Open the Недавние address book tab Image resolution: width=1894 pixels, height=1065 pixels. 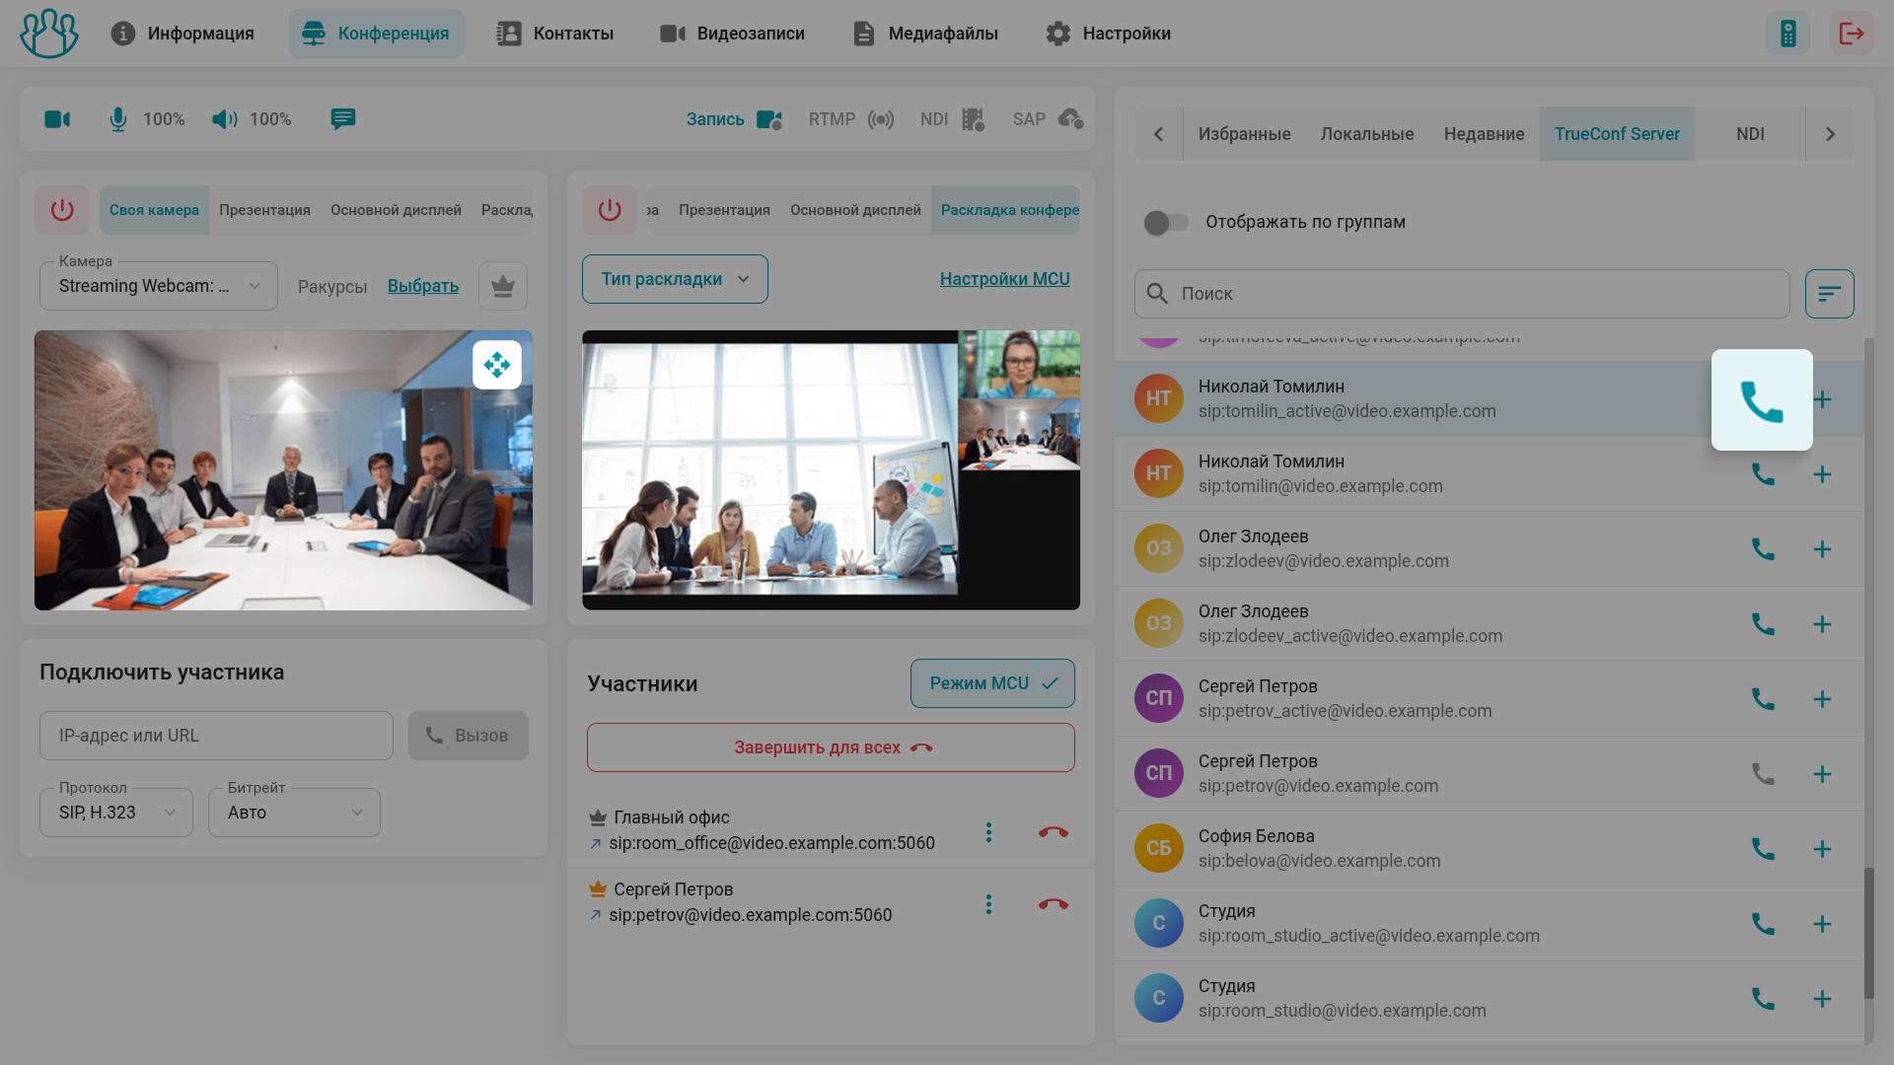point(1484,134)
